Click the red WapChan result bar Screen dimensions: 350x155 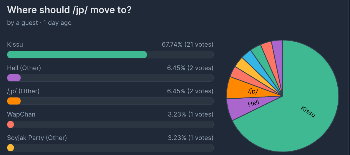coord(11,124)
